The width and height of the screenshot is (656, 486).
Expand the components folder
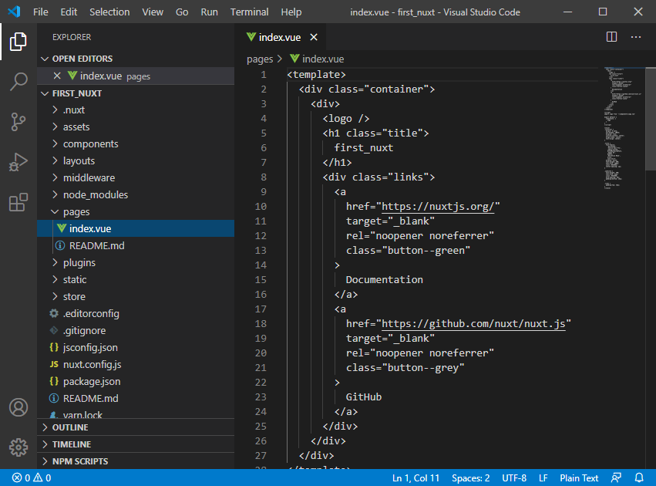click(90, 144)
